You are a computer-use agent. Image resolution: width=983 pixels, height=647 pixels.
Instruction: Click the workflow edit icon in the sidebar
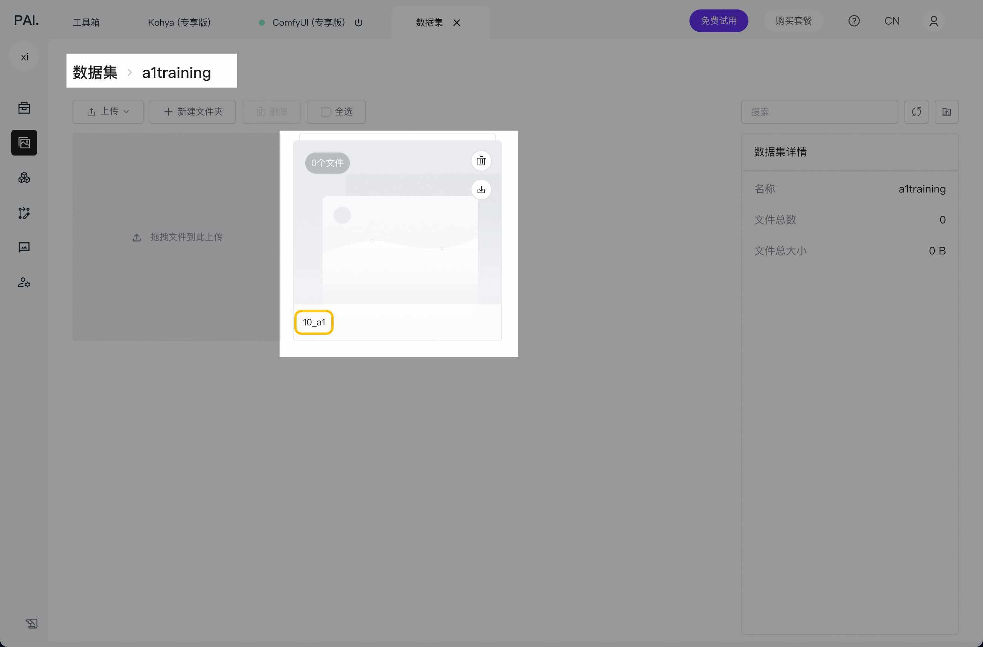click(x=24, y=213)
